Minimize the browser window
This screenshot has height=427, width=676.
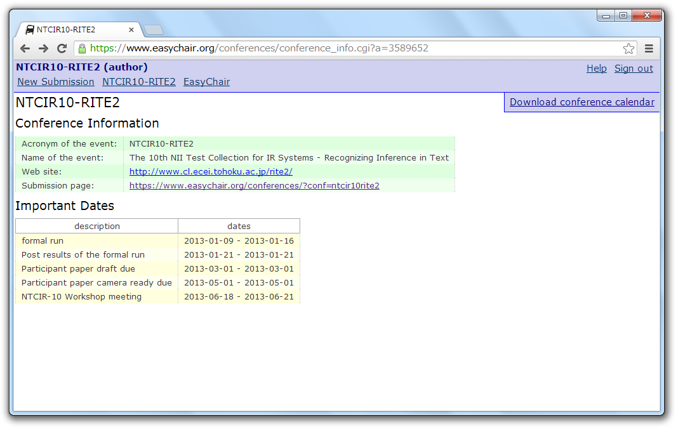coord(606,15)
